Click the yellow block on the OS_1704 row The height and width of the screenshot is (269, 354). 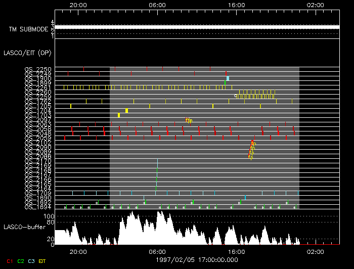click(126, 111)
